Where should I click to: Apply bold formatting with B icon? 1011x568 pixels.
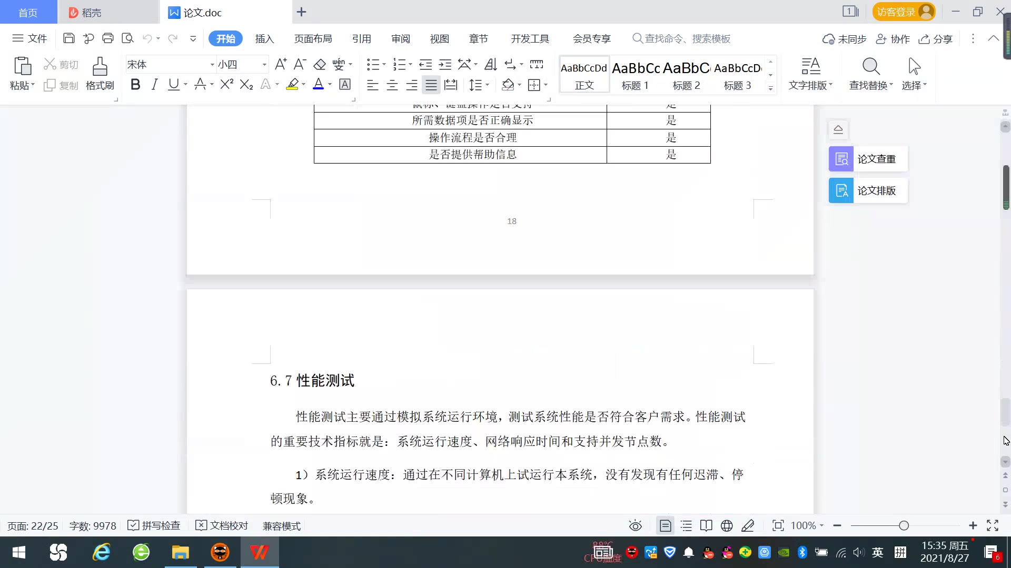click(135, 85)
